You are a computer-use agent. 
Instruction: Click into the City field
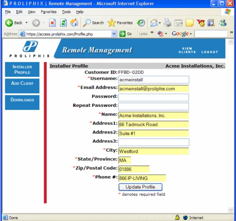[154, 151]
